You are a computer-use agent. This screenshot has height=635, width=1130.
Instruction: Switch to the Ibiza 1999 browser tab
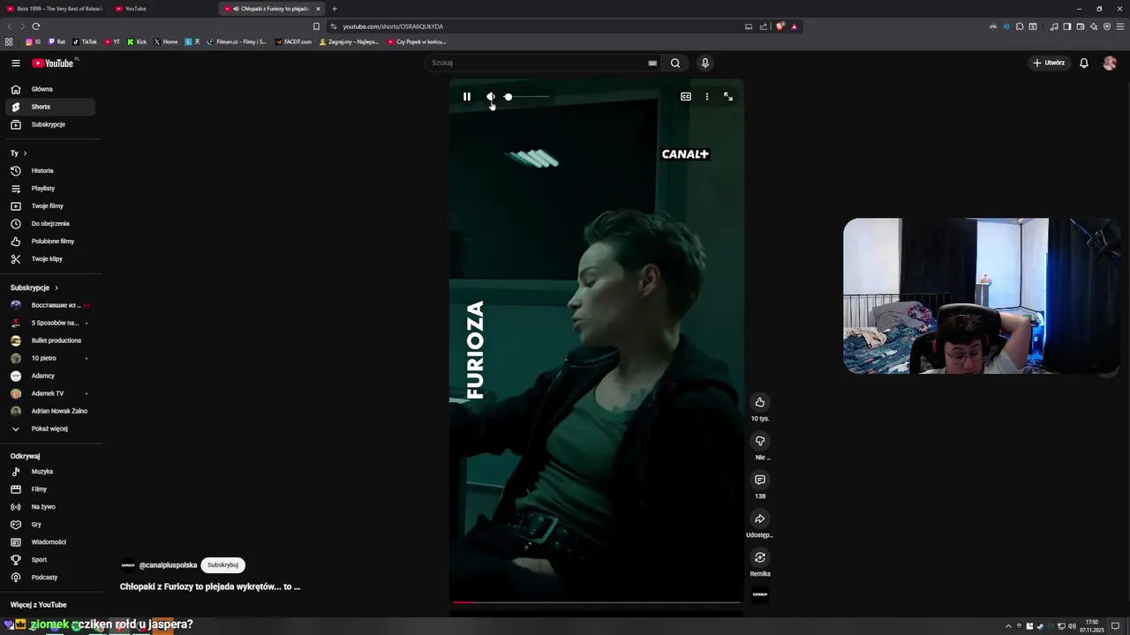pyautogui.click(x=55, y=9)
